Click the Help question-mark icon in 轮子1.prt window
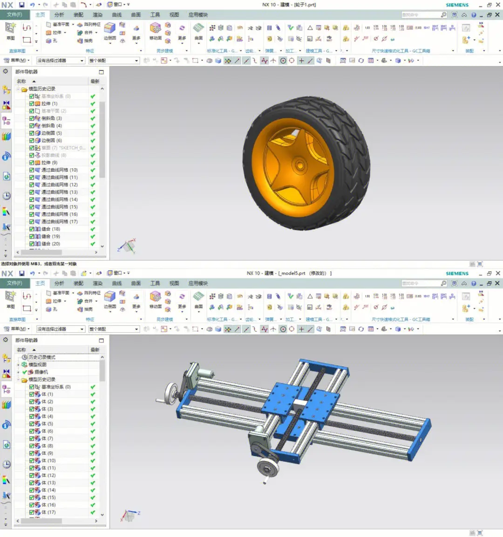The height and width of the screenshot is (537, 503). click(x=474, y=15)
